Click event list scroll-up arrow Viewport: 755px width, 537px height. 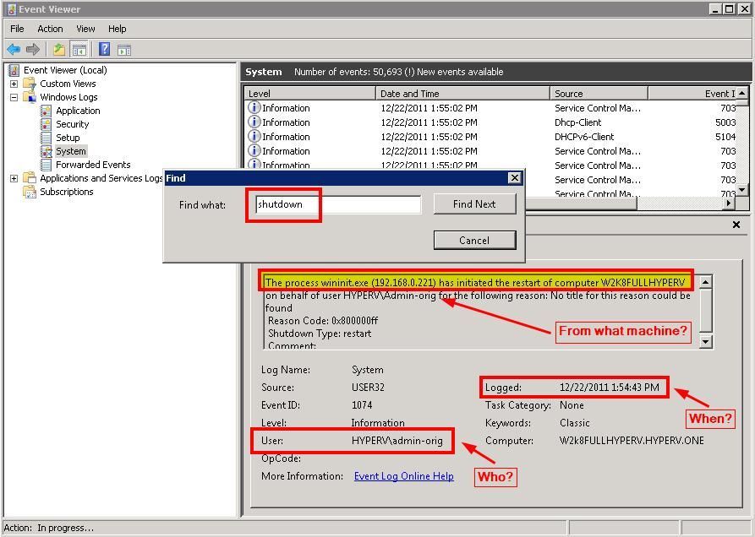(742, 93)
